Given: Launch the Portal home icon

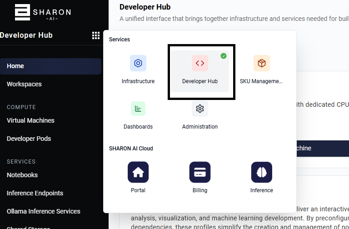Looking at the screenshot, I should click(138, 172).
